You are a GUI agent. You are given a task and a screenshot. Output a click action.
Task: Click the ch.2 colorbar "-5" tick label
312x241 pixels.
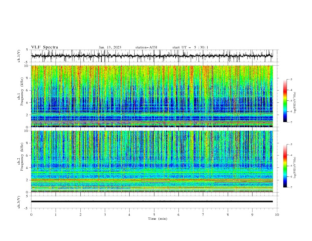pyautogui.click(x=291, y=166)
